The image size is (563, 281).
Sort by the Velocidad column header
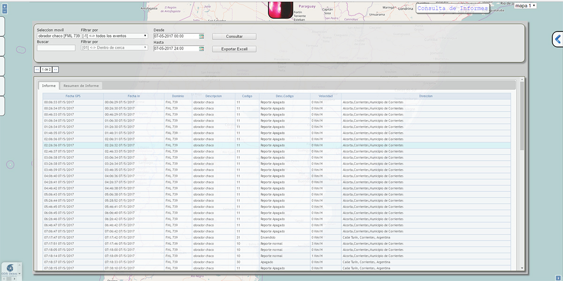coord(326,96)
